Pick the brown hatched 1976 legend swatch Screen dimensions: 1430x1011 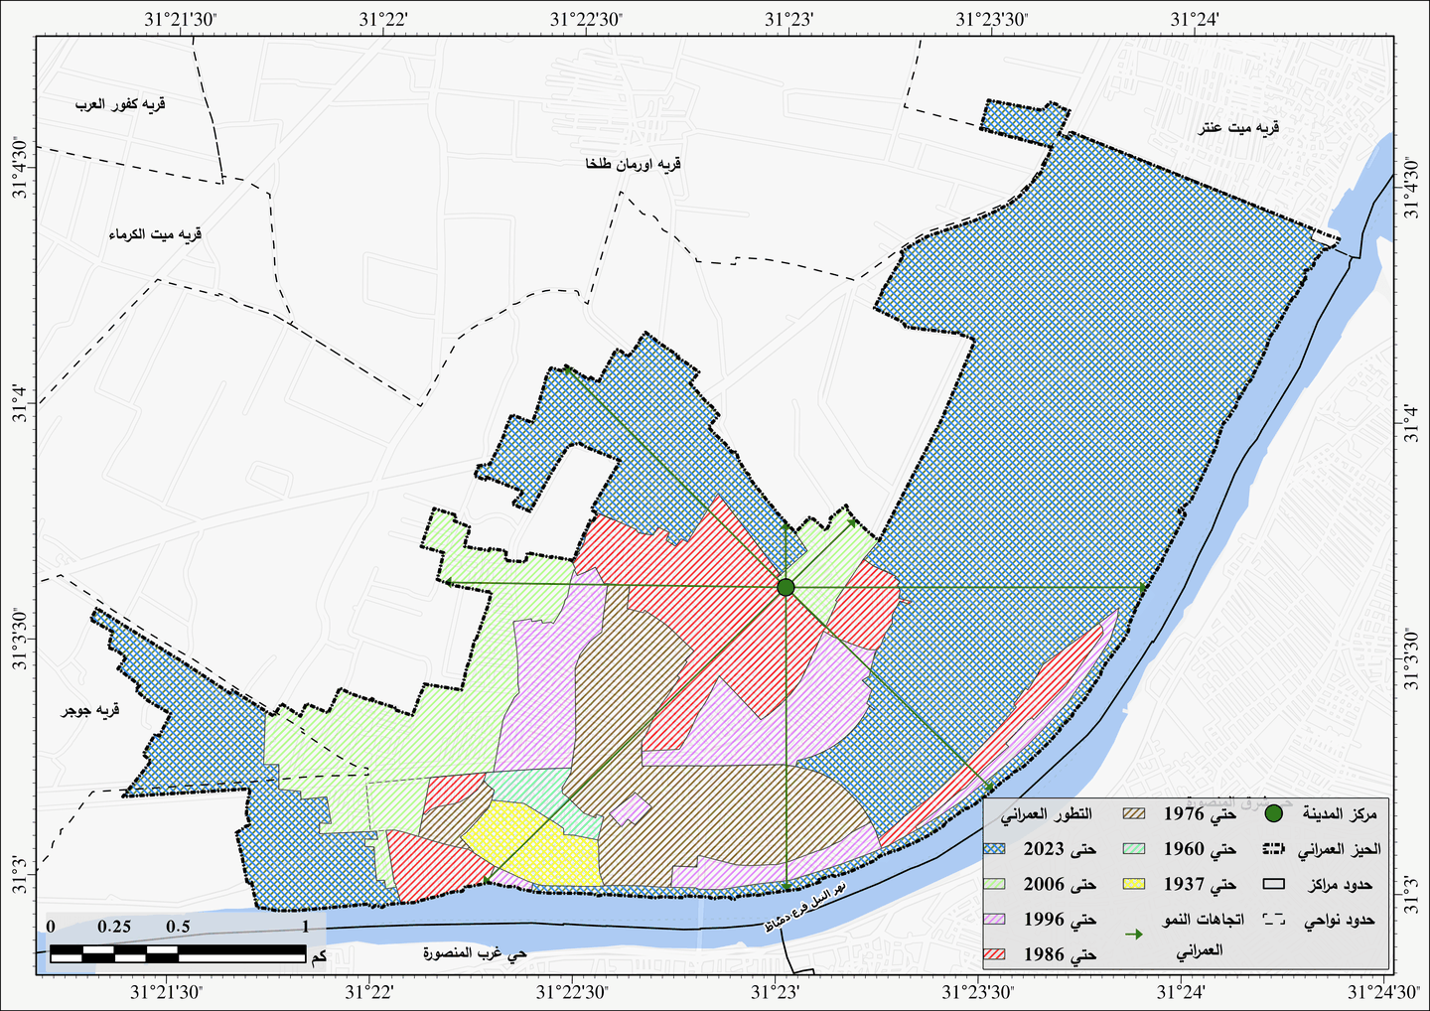1133,814
